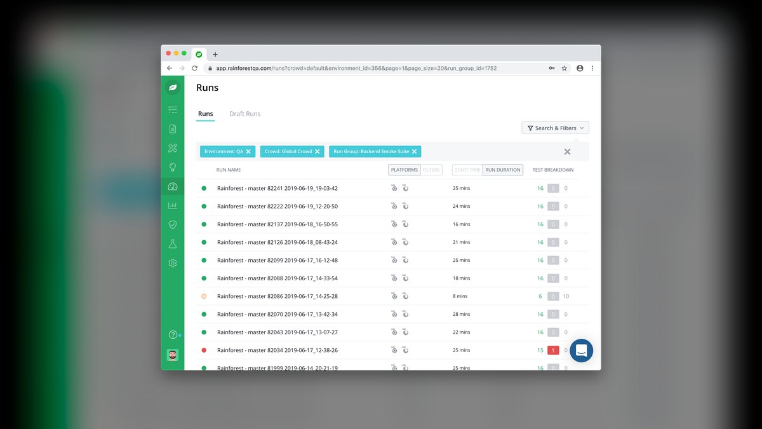The height and width of the screenshot is (429, 762).
Task: Toggle the PLATFORMS column view
Action: pyautogui.click(x=404, y=170)
